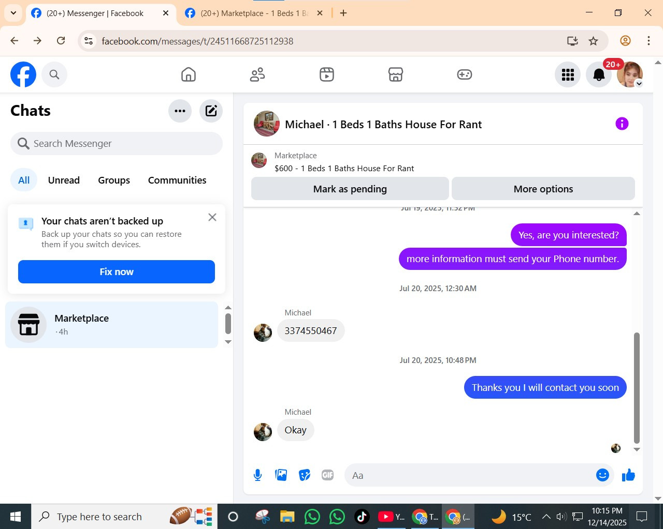This screenshot has height=529, width=663.
Task: Click 'Thanks you I will contact you soon' message
Action: click(x=545, y=387)
